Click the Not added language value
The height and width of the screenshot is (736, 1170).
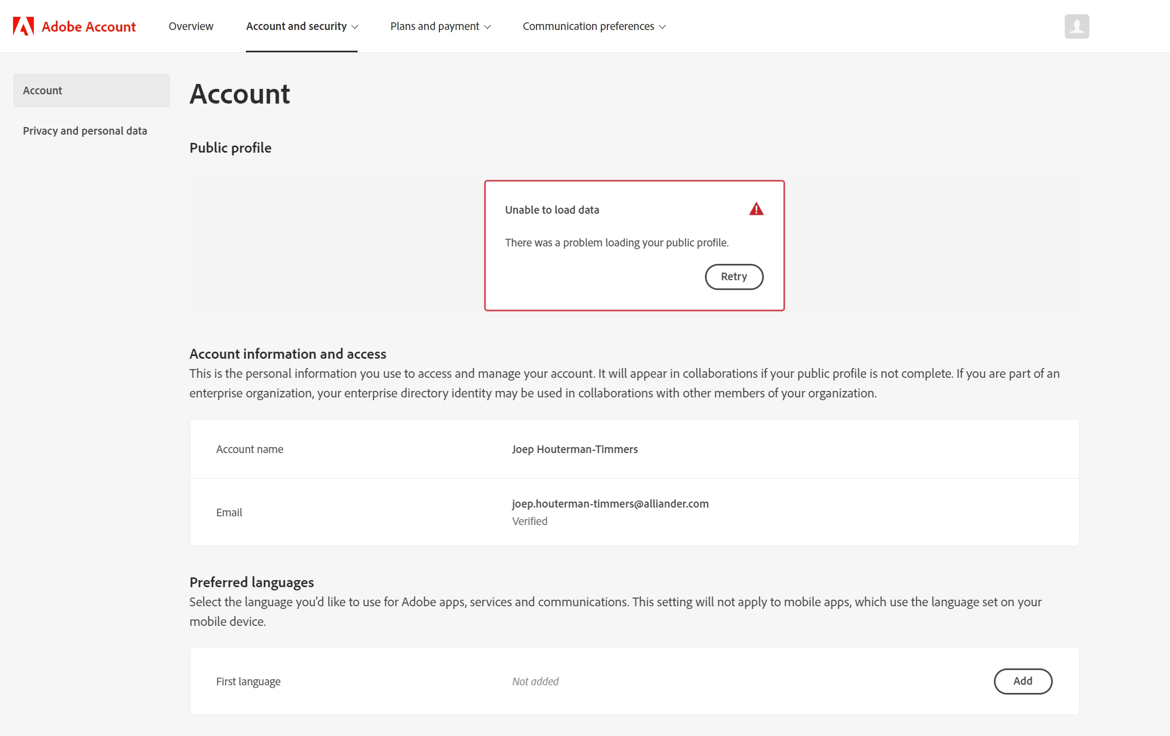[535, 681]
